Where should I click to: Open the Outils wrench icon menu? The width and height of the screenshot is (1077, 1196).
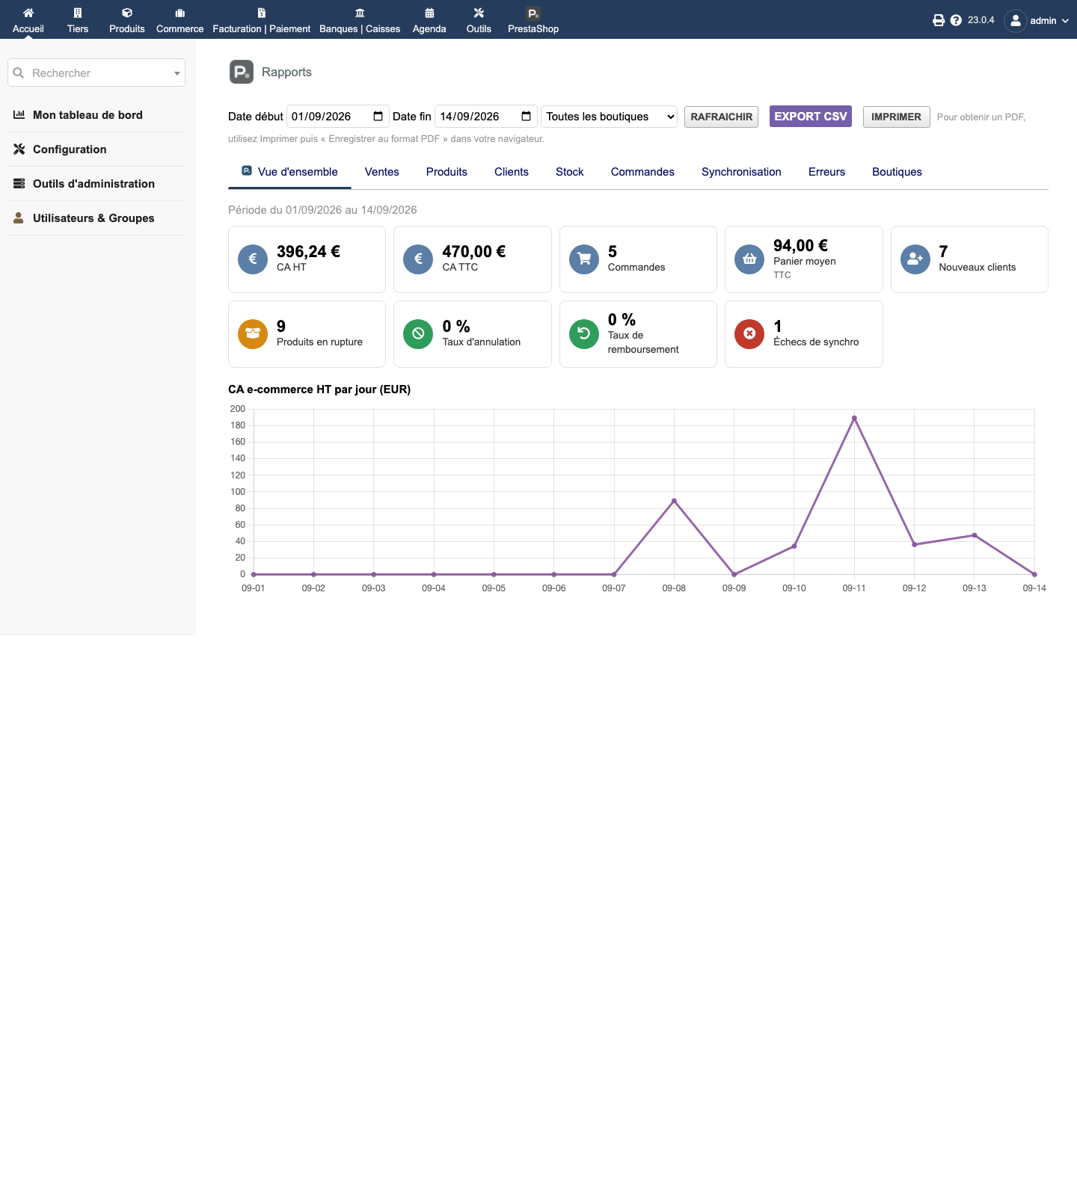point(479,13)
